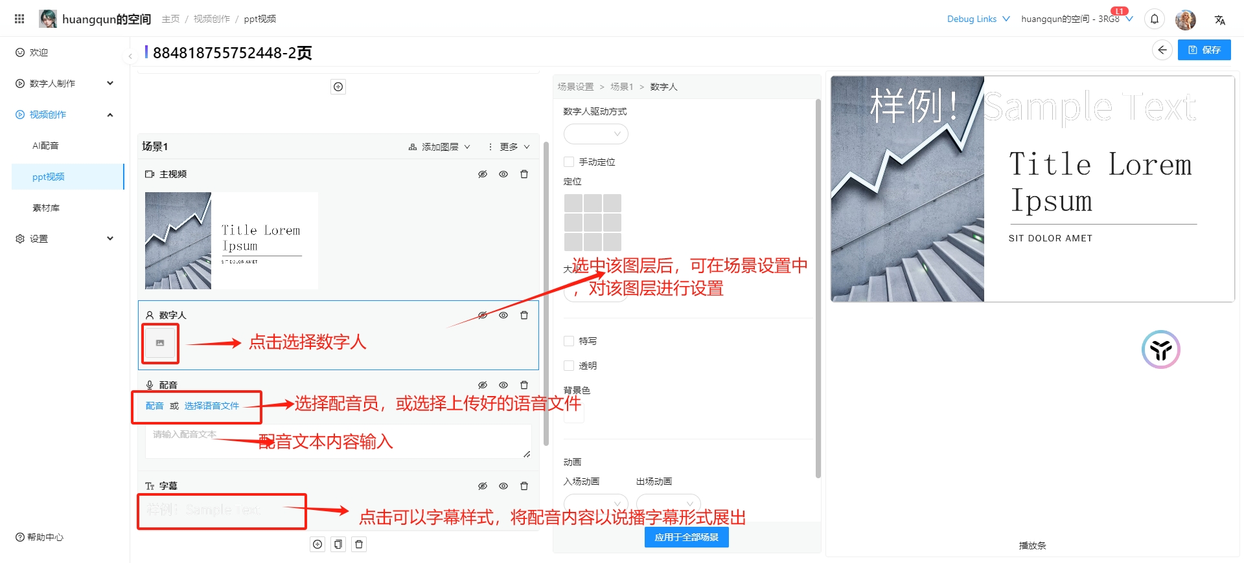This screenshot has height=563, width=1244.
Task: Open the user avatar profile menu
Action: pyautogui.click(x=1186, y=19)
